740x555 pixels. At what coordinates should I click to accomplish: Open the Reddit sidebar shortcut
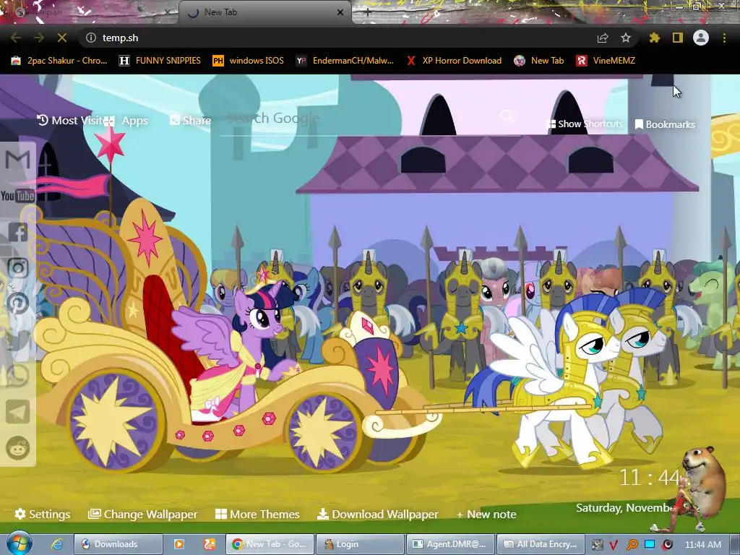[x=17, y=448]
